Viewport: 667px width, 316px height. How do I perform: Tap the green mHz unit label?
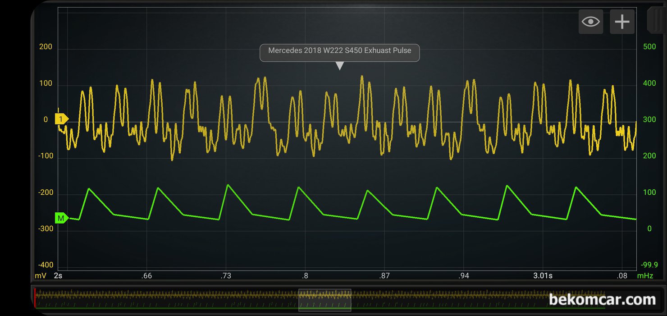(644, 275)
